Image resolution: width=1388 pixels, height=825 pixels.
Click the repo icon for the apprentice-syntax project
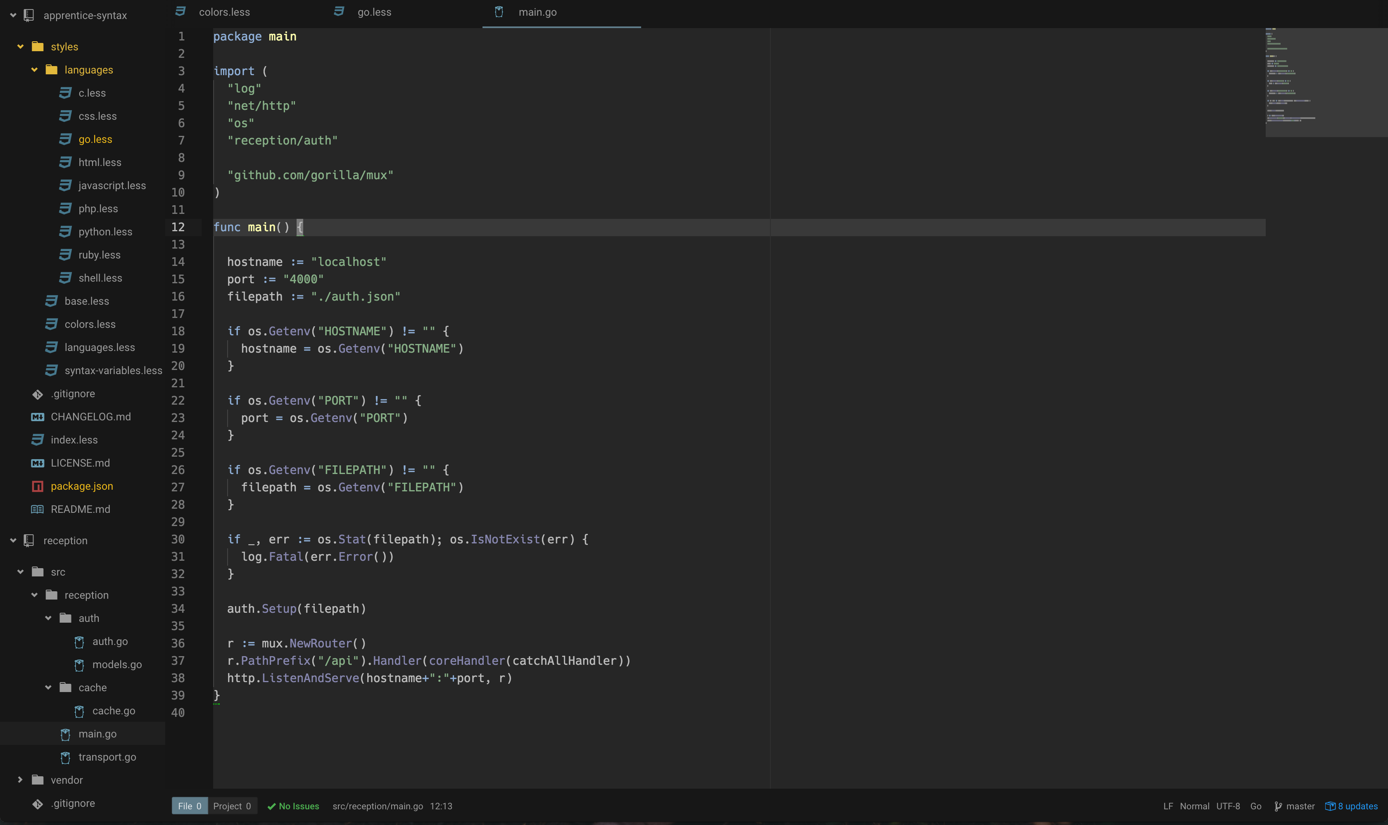pyautogui.click(x=29, y=16)
